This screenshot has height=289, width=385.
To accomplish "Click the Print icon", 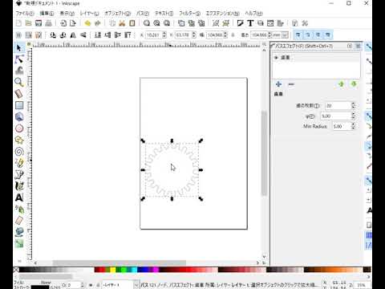I will point(48,23).
